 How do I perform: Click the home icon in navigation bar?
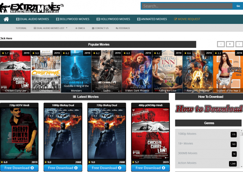coord(6,19)
